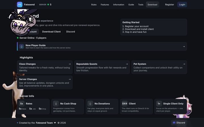Click the No Cash Shop icon
Screen dimensions: 204x127
(x=56, y=104)
